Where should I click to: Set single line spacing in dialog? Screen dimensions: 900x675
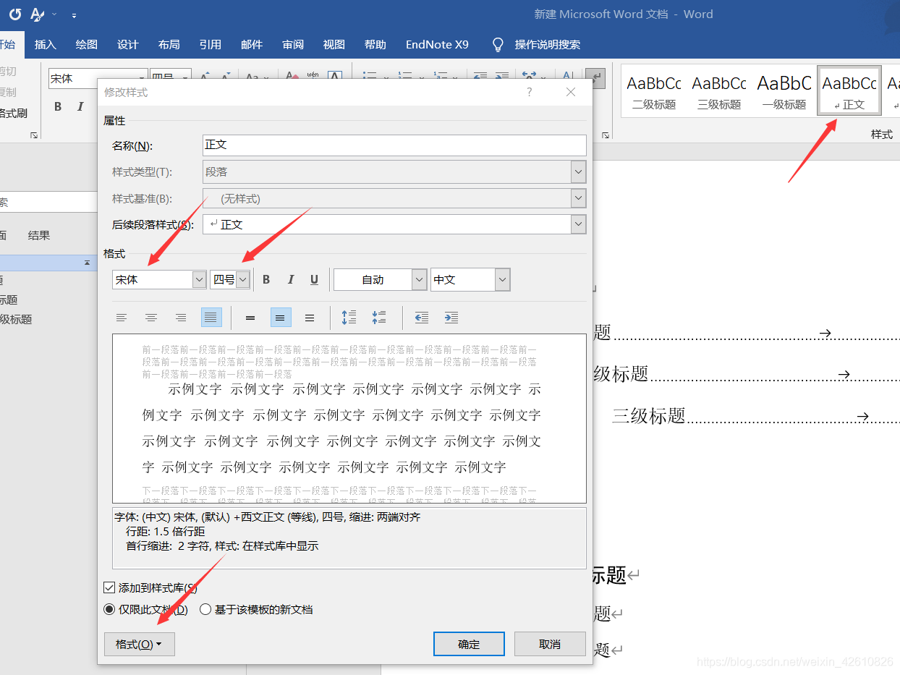[x=250, y=317]
